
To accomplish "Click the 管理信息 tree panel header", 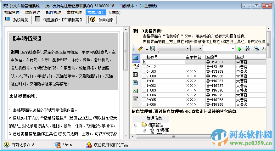I will 150,118.
